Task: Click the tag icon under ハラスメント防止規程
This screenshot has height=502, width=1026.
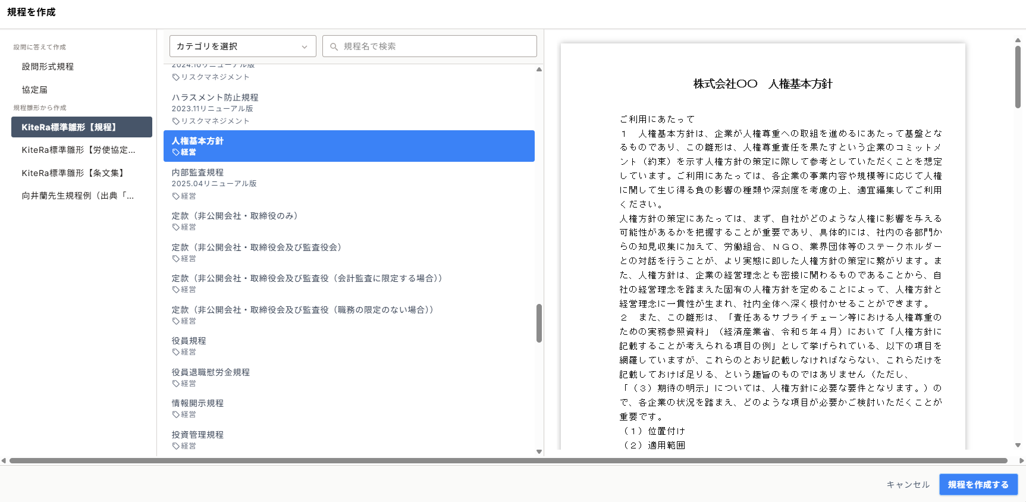Action: (x=175, y=121)
